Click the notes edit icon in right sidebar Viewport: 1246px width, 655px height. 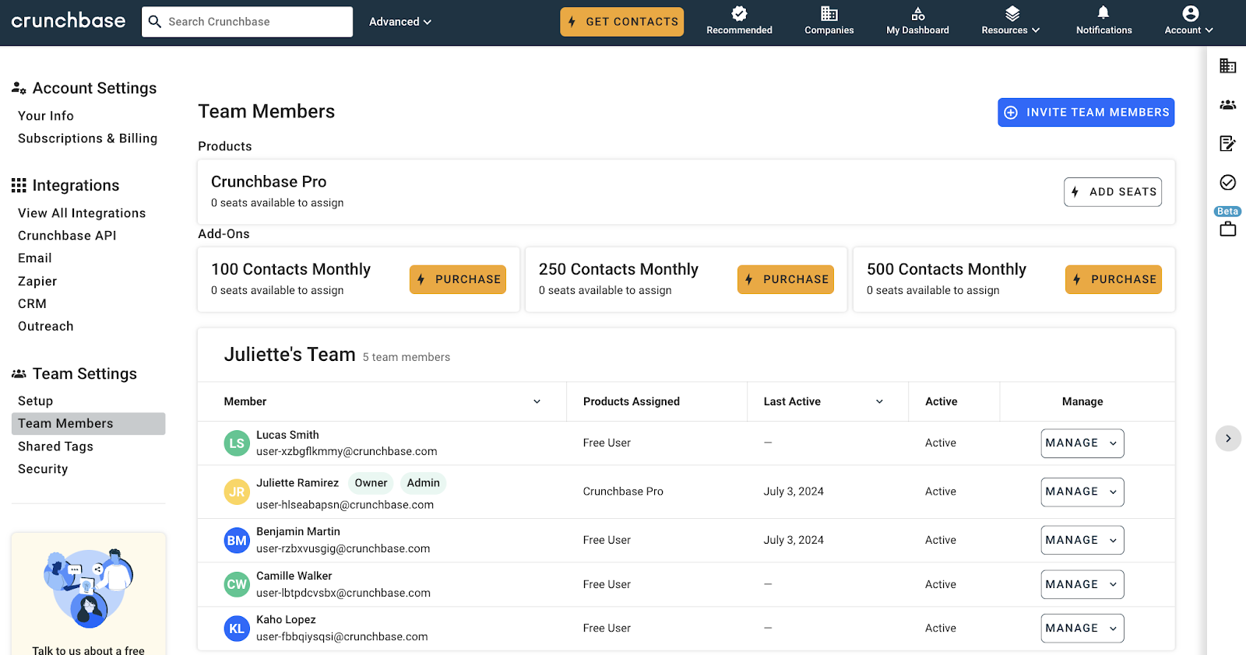(1228, 143)
